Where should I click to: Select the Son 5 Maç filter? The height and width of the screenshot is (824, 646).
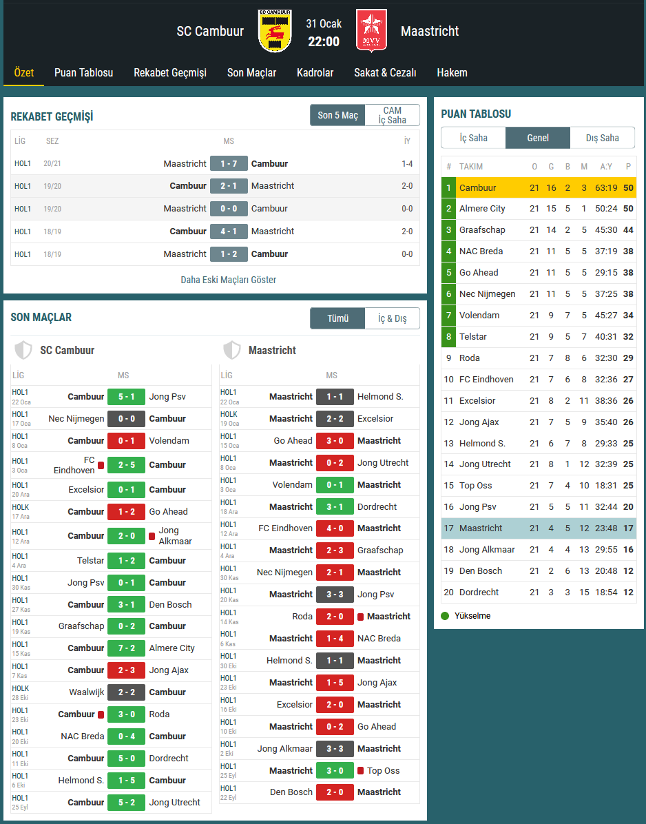[x=337, y=115]
